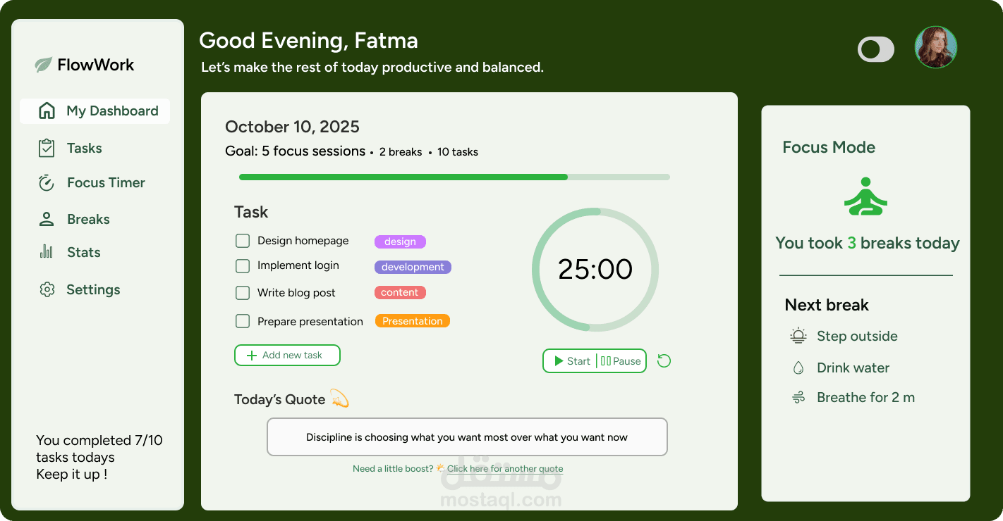Go to Focus Timer in sidebar

click(106, 183)
